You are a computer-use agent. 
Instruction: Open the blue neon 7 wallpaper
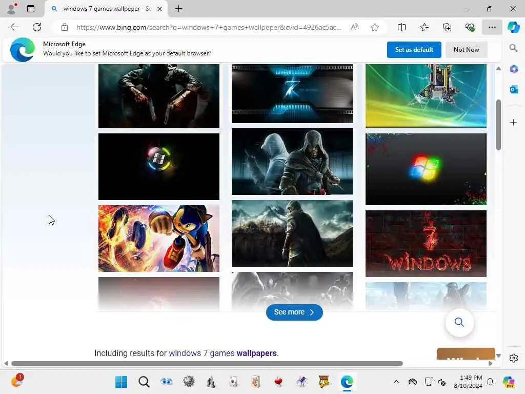point(292,94)
